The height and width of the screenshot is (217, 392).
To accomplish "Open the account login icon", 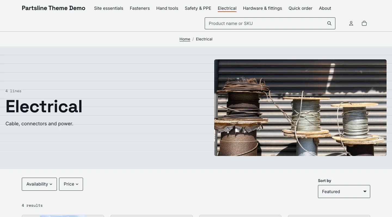I will [x=351, y=23].
